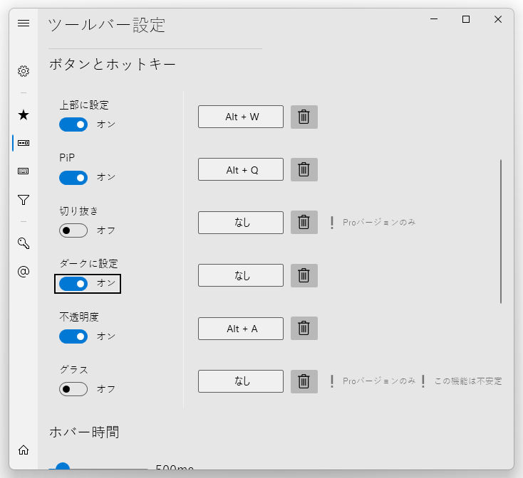The height and width of the screenshot is (478, 523).
Task: Clear hotkey for 切り抜き row
Action: coord(304,222)
